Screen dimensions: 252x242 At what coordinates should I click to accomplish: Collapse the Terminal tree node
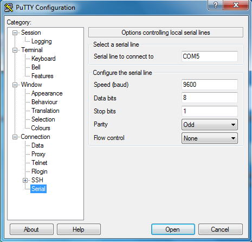(15, 50)
